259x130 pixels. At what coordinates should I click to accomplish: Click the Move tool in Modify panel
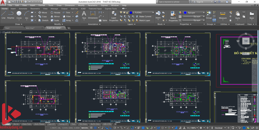[43, 13]
